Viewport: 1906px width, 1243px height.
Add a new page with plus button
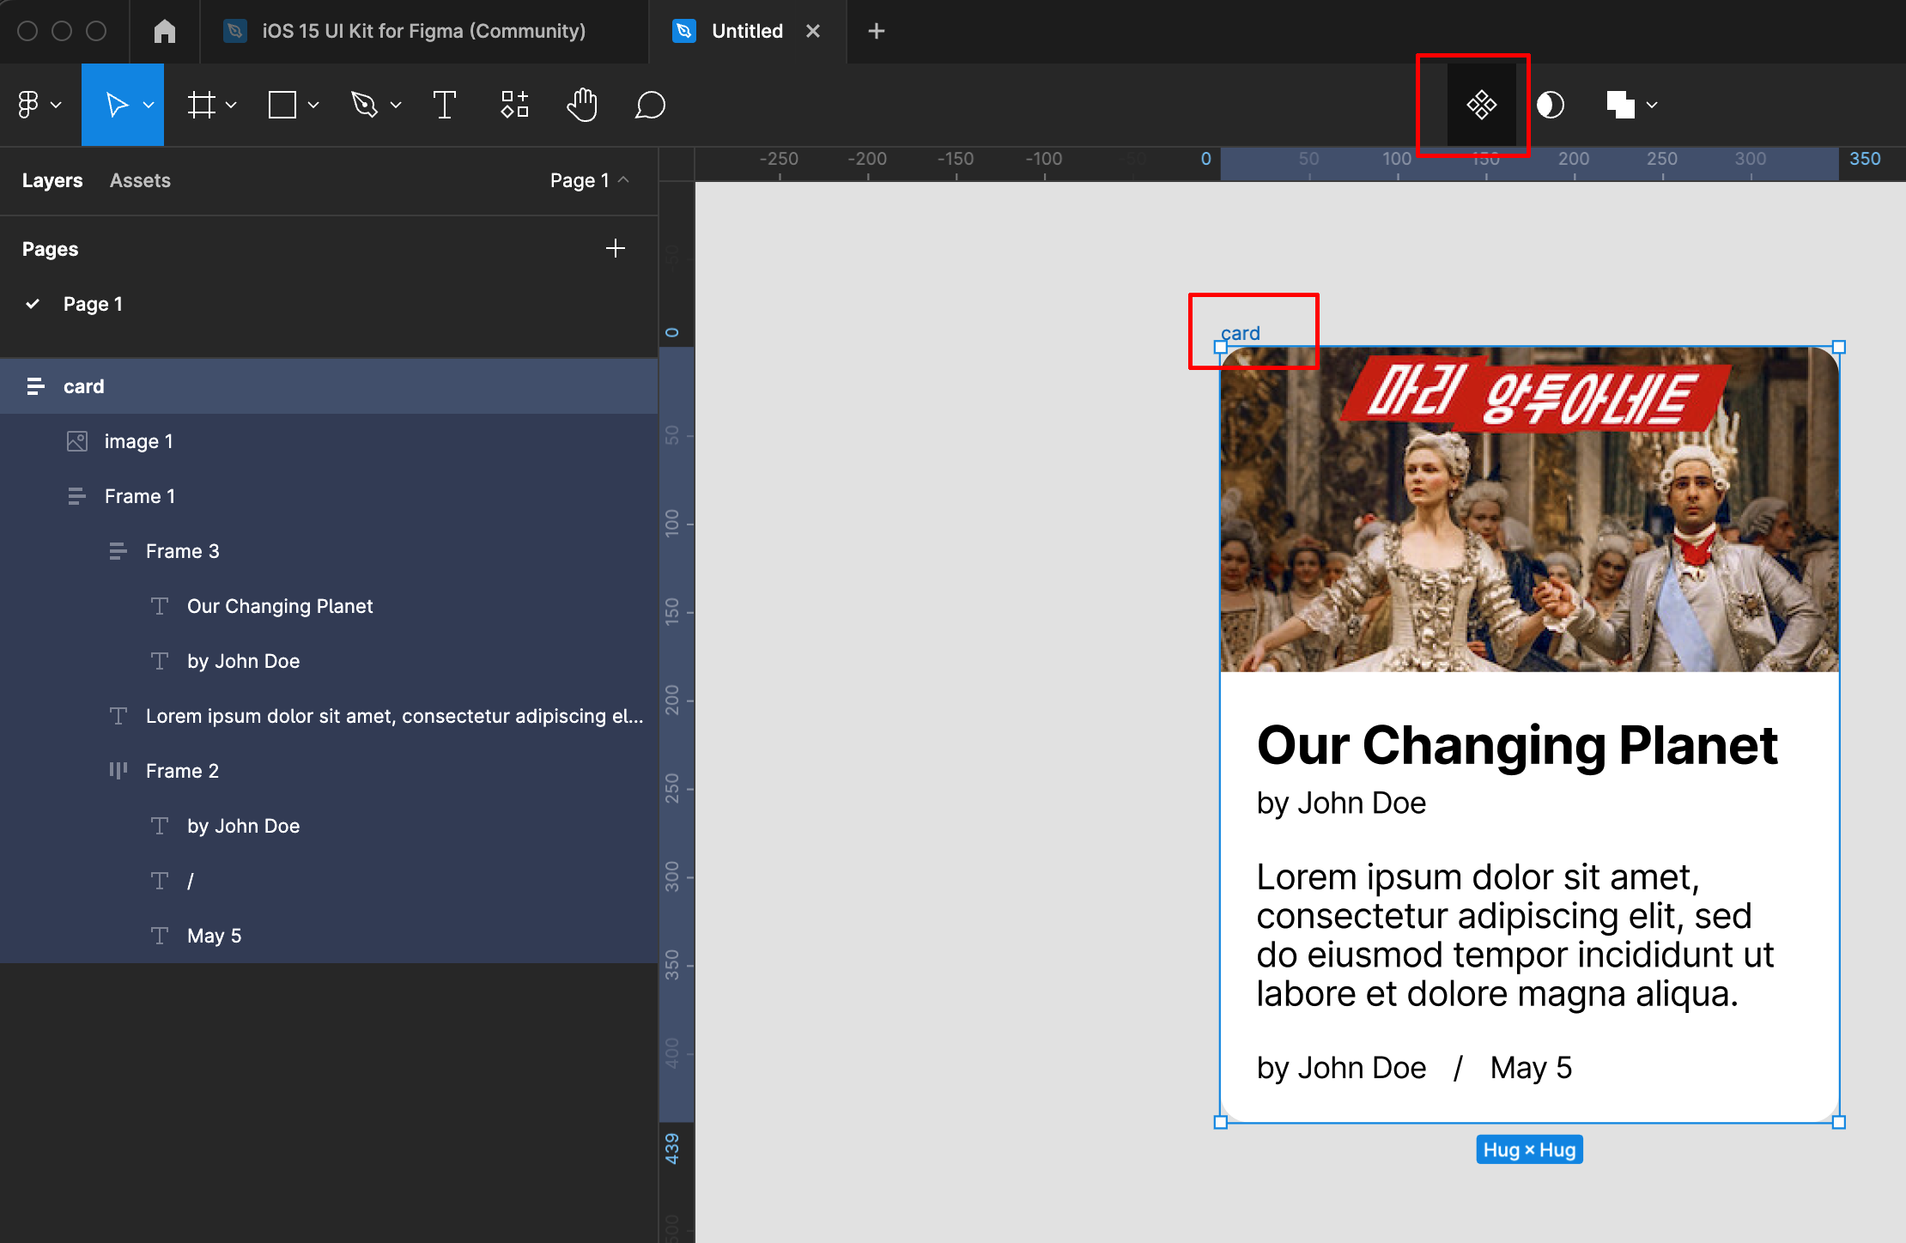pos(615,249)
